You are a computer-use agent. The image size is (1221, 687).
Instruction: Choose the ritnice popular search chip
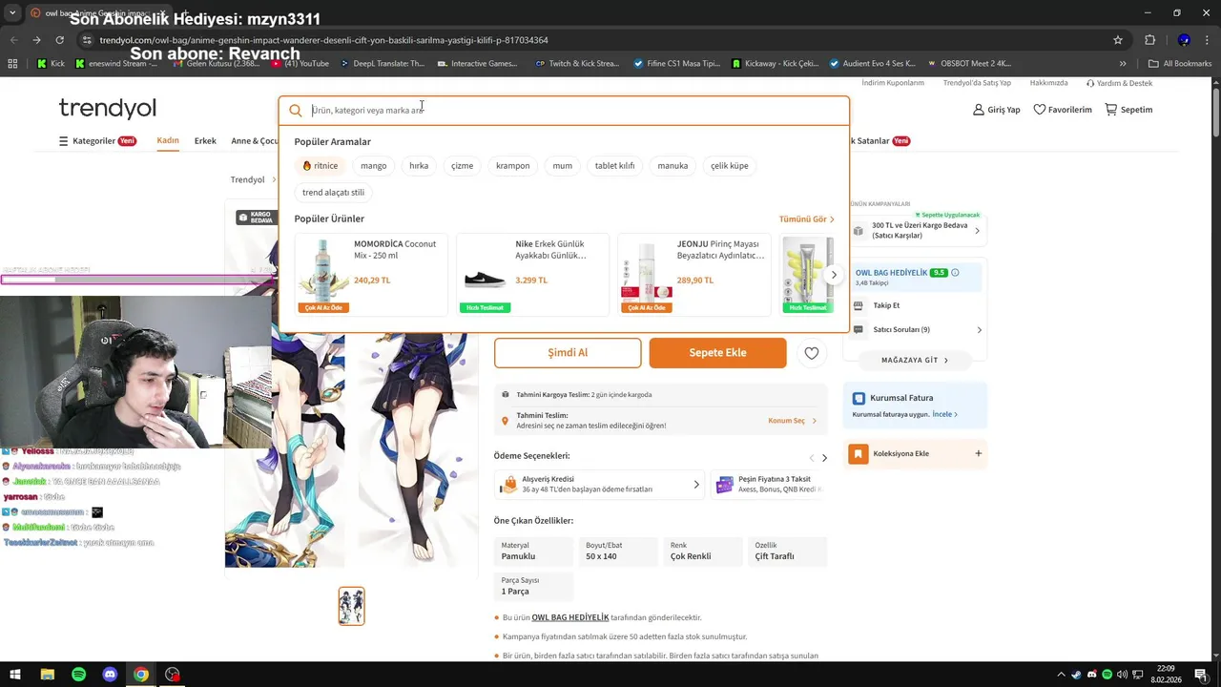[321, 166]
